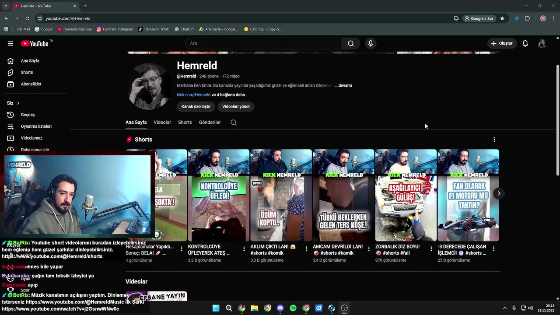The height and width of the screenshot is (315, 560).
Task: Click the Kanalı özelleştir button
Action: coord(196,106)
